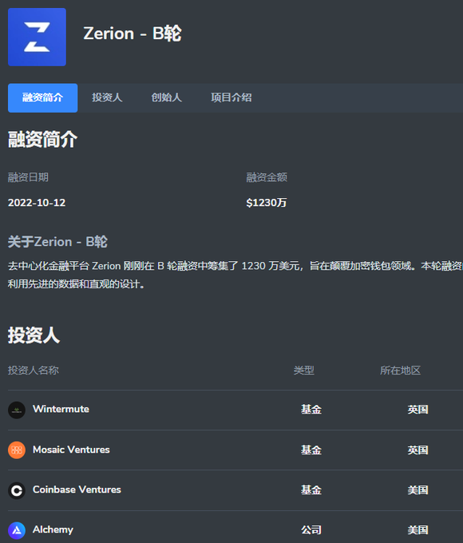
Task: Click the description paragraph about Zerion funding
Action: [x=235, y=275]
